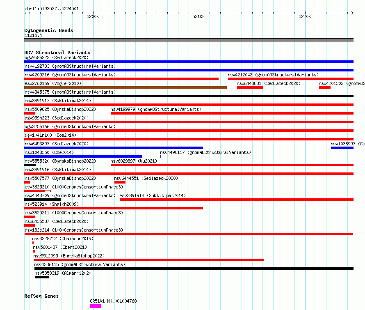Open dgv325n166 variant label
Screen dimensions: 365x310
(x=70, y=126)
